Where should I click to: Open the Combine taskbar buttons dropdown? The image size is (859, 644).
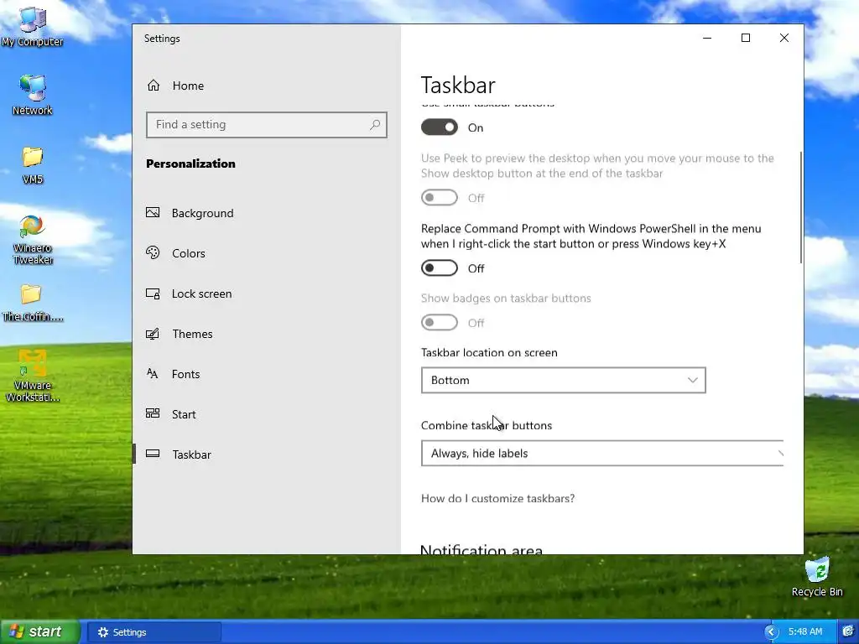coord(602,453)
